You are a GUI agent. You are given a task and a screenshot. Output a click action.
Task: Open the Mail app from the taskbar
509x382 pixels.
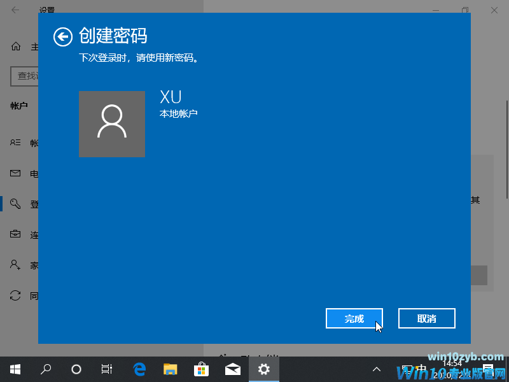point(232,369)
